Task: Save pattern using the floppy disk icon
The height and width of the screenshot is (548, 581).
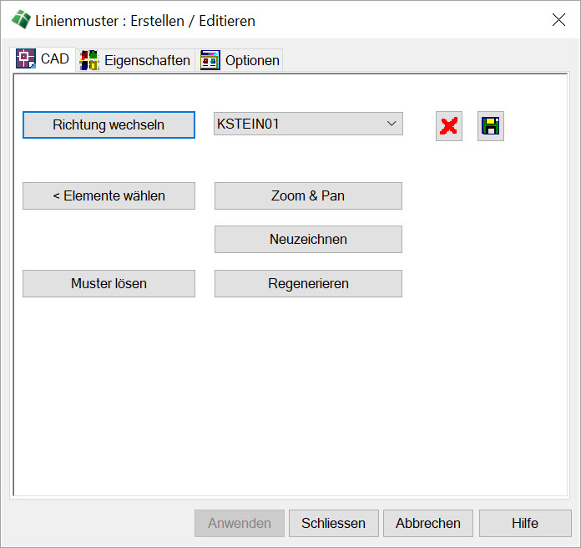Action: [491, 126]
